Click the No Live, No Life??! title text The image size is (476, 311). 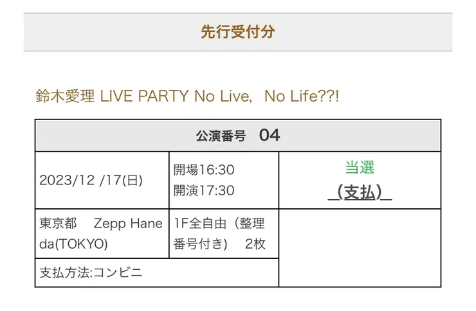pyautogui.click(x=270, y=96)
